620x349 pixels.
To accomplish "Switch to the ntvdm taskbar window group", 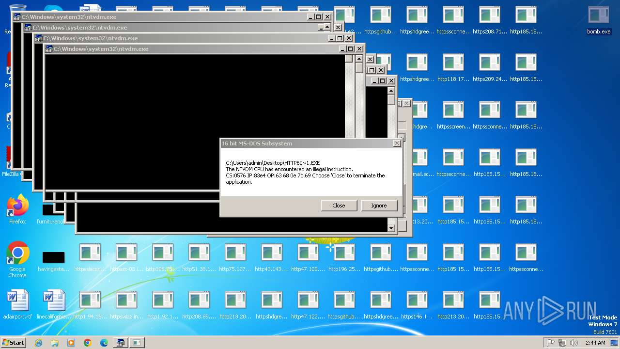I will [x=120, y=343].
